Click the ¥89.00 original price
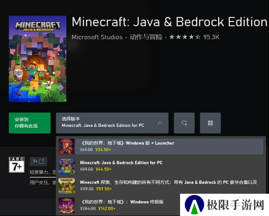269x216 pixels. click(x=86, y=169)
